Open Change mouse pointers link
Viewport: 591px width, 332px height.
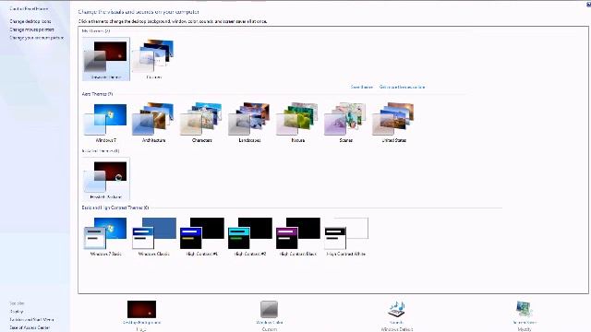click(x=31, y=30)
